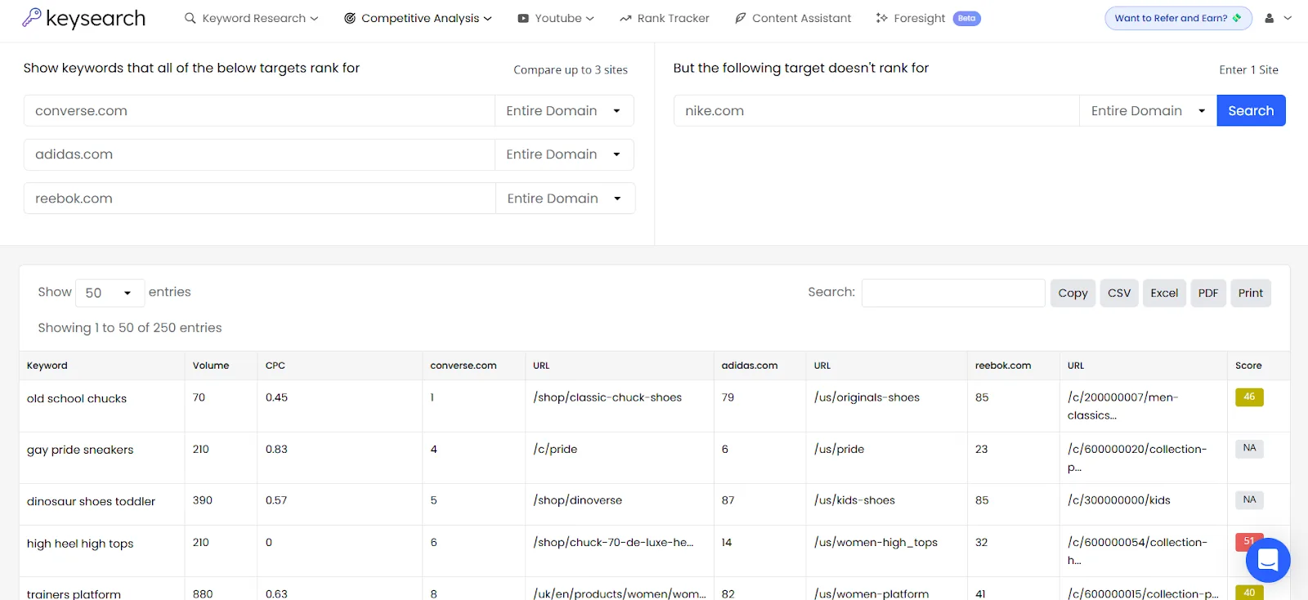Click score badge 46 for old school chucks
Image resolution: width=1308 pixels, height=600 pixels.
[x=1249, y=397]
